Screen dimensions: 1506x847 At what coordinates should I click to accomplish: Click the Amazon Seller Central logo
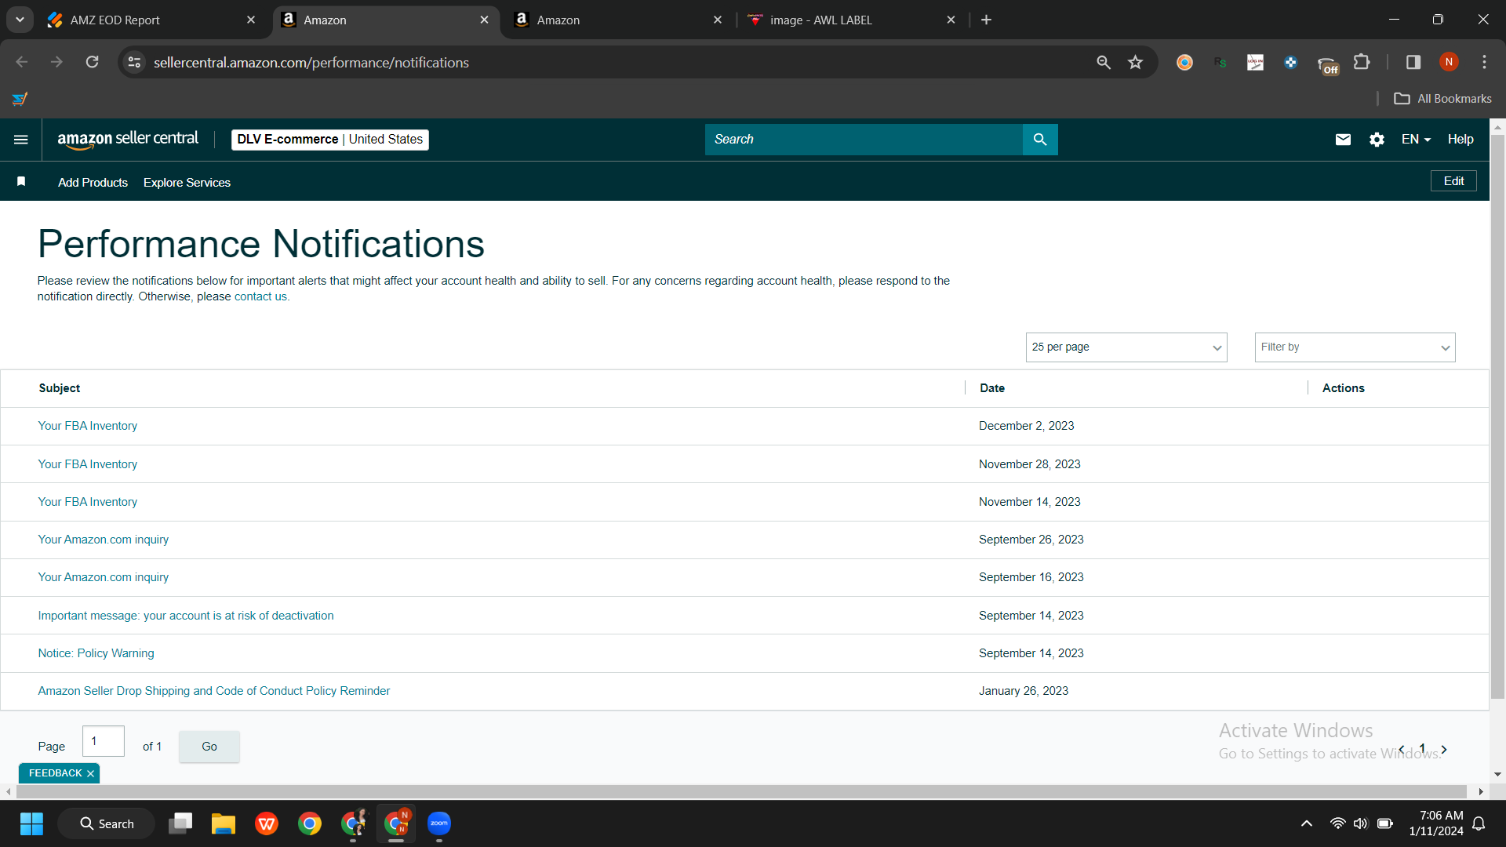tap(128, 140)
